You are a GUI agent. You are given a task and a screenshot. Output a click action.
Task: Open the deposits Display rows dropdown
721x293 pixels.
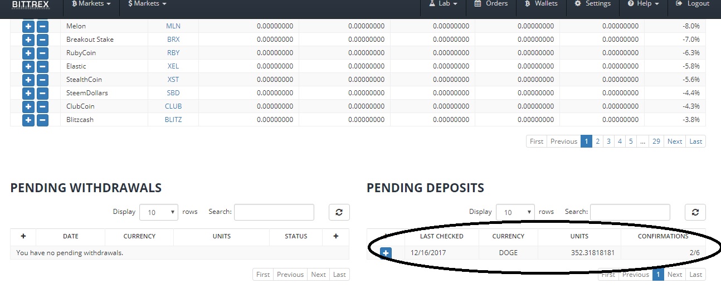click(x=515, y=212)
